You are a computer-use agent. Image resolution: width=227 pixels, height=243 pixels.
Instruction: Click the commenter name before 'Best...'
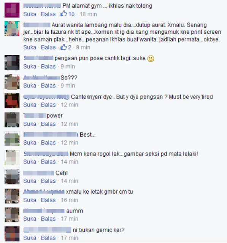coord(51,134)
